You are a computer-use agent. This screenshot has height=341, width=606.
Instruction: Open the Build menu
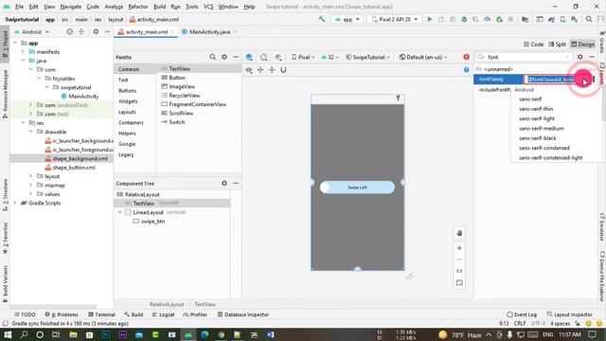[160, 7]
